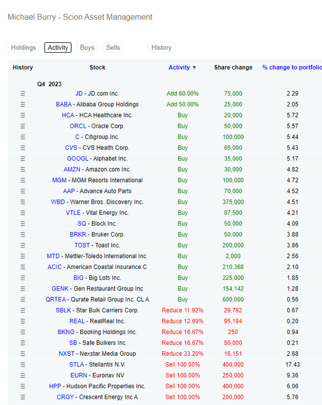Open the CRGY ticker link

pos(65,397)
